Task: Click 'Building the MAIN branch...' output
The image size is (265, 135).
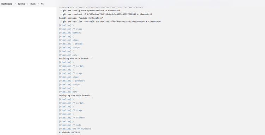Action: click(x=75, y=59)
